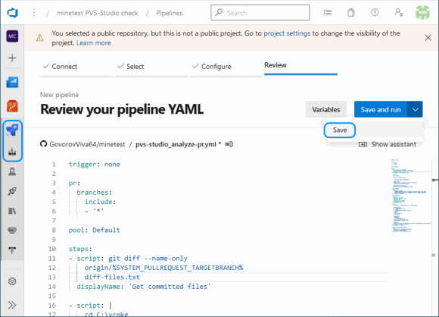The width and height of the screenshot is (439, 317).
Task: Go to the Connect step tab
Action: pyautogui.click(x=76, y=67)
